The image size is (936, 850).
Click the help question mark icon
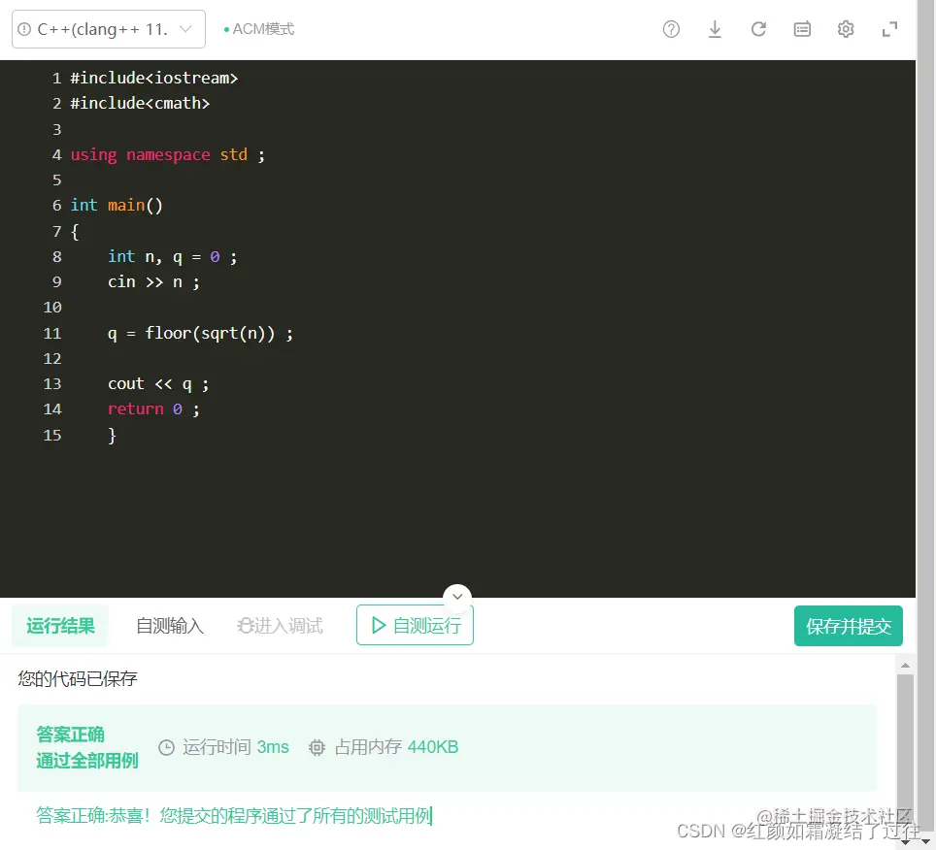point(671,29)
